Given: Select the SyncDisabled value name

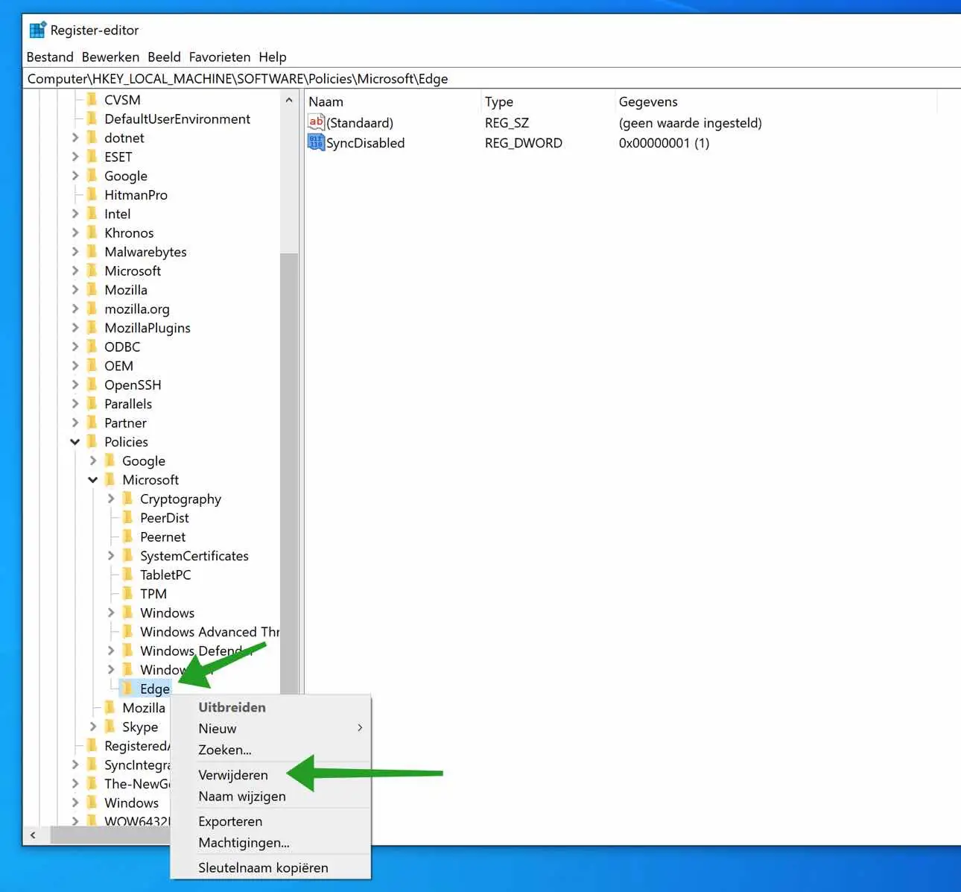Looking at the screenshot, I should coord(365,143).
